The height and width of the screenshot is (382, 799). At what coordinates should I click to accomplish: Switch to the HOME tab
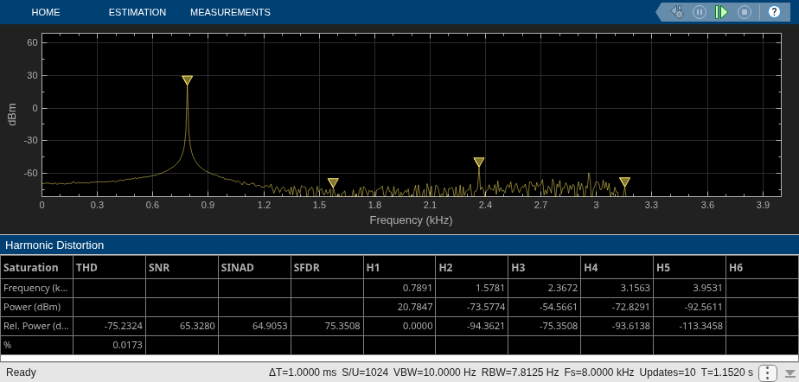(x=45, y=12)
